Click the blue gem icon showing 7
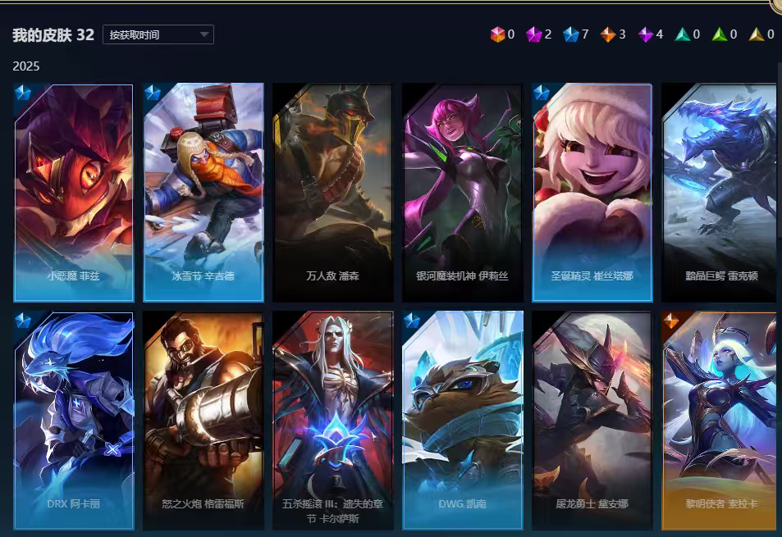The height and width of the screenshot is (537, 782). [x=570, y=34]
